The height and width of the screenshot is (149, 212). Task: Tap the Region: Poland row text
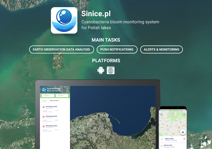click(x=171, y=139)
